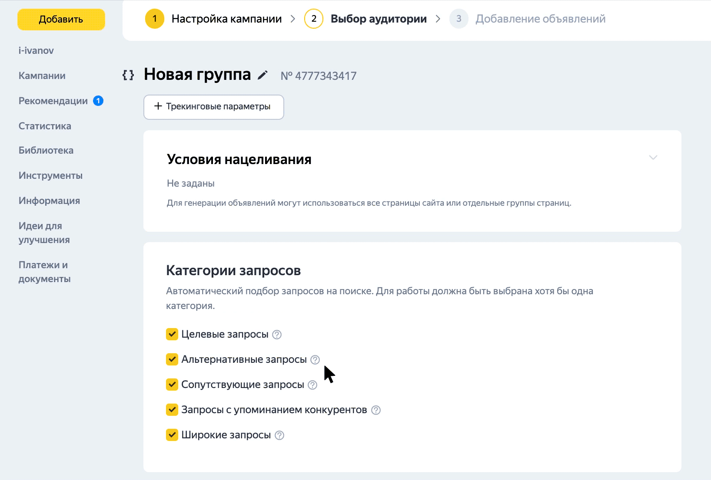
Task: Expand the Условия нацеливания section chevron
Action: pyautogui.click(x=653, y=158)
